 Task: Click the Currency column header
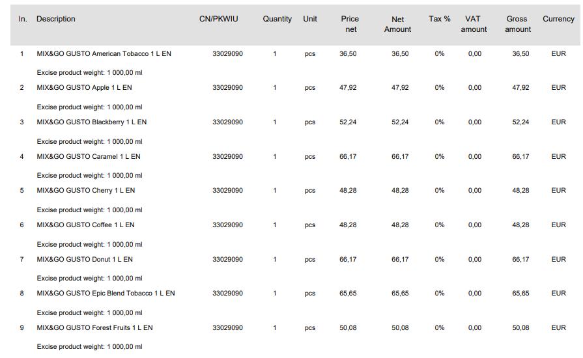pos(558,19)
